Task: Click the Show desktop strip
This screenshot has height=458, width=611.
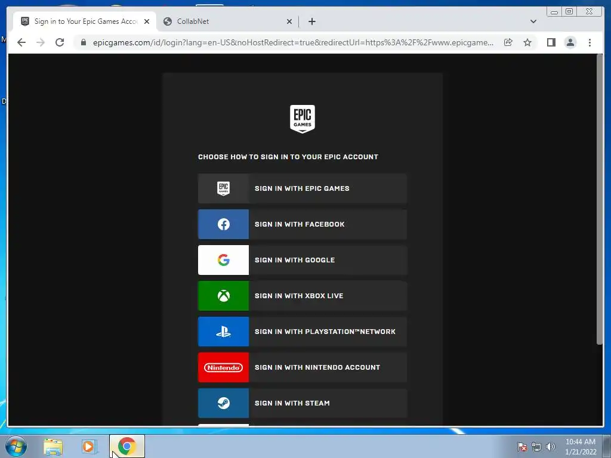Action: point(607,446)
